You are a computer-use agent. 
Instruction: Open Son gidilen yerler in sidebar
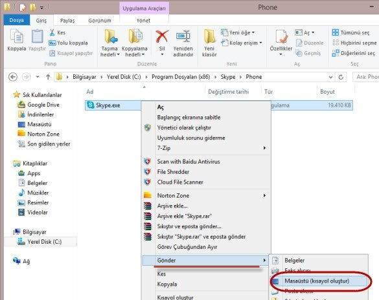click(49, 144)
